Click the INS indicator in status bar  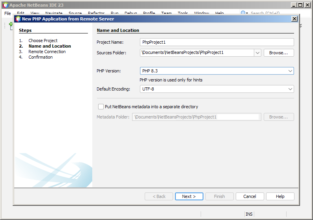coord(249,214)
